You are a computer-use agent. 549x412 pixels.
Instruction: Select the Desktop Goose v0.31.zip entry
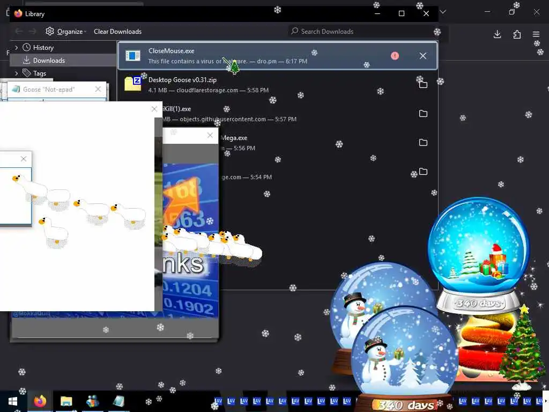pyautogui.click(x=278, y=85)
